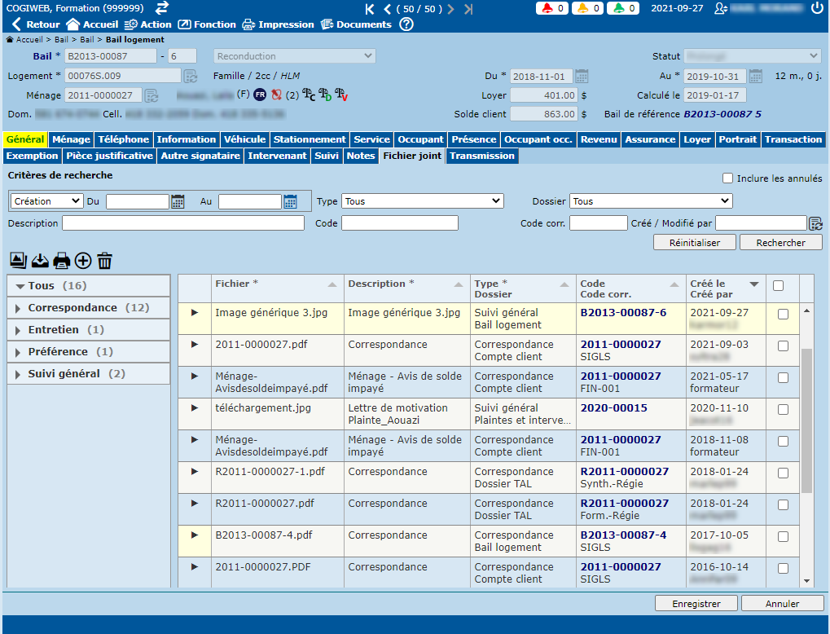This screenshot has height=634, width=830.
Task: Open calendar picker for the Du search date
Action: [178, 201]
